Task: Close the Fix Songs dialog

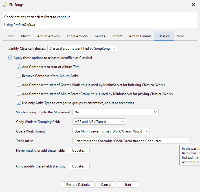Action: 193,5
